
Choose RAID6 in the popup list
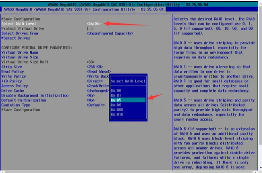(x=116, y=105)
